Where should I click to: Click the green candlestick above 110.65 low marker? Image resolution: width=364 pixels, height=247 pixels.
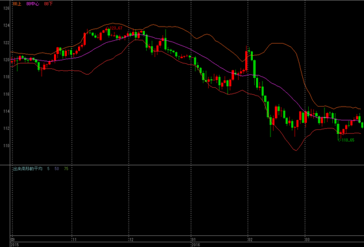(338, 129)
